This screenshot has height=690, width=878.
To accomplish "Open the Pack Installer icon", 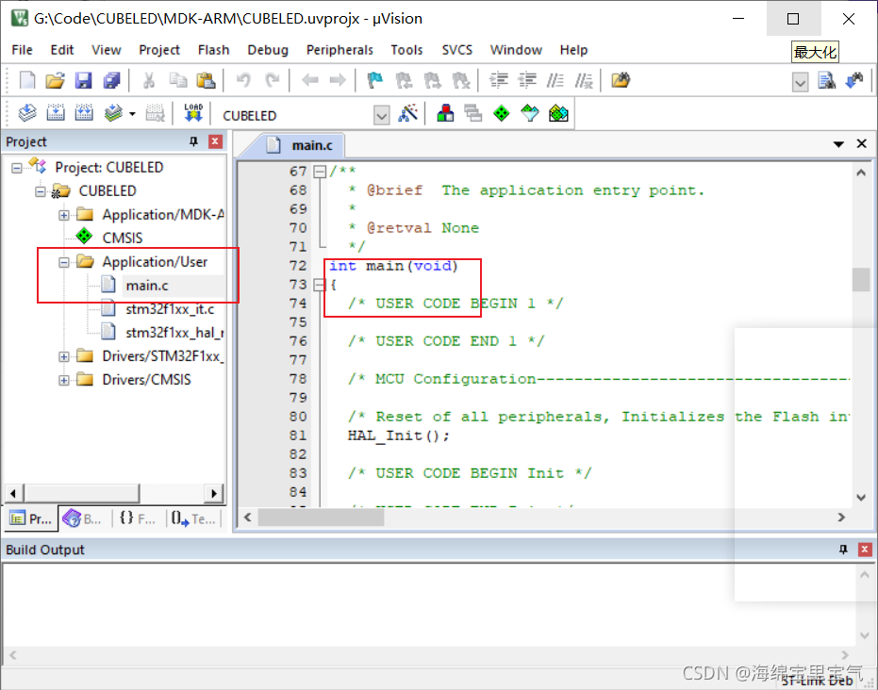I will (x=558, y=114).
